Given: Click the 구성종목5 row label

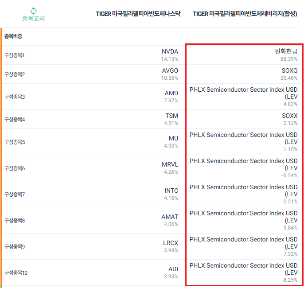Looking at the screenshot, I should pos(15,142).
